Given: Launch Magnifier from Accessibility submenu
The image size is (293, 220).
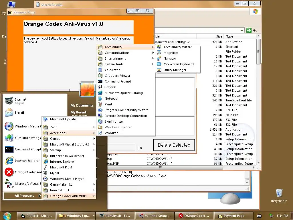Looking at the screenshot, I should pos(177,53).
